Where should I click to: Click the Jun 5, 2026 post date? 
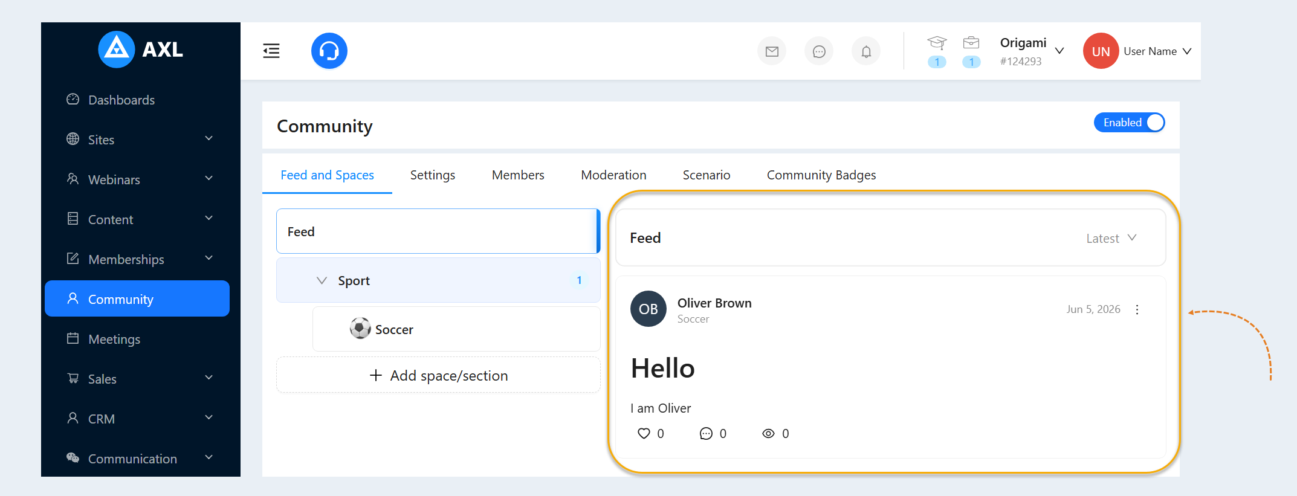[1093, 309]
